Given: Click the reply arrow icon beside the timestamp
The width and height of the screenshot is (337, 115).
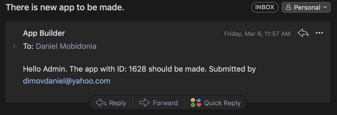Looking at the screenshot, I should point(303,33).
